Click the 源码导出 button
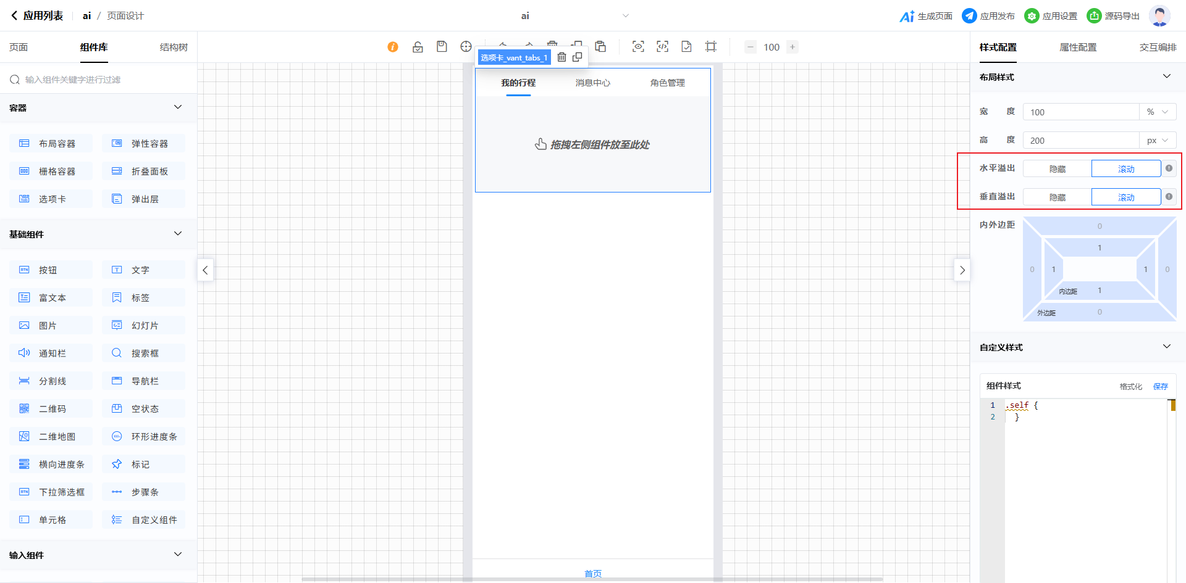Image resolution: width=1186 pixels, height=583 pixels. click(x=1113, y=16)
